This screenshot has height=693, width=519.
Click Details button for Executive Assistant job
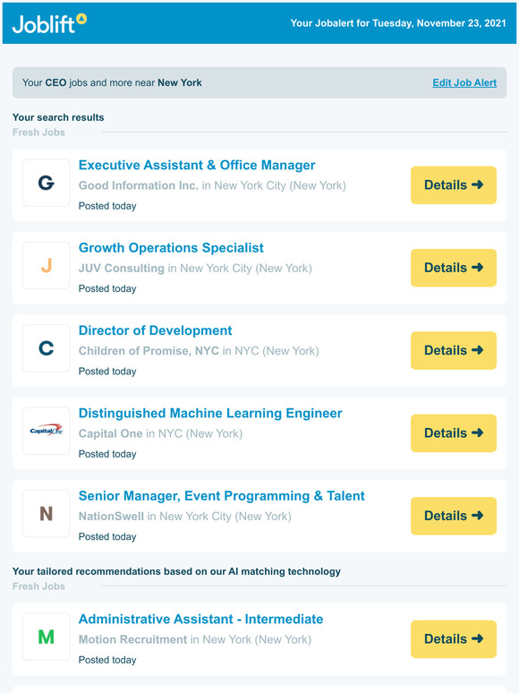click(453, 184)
